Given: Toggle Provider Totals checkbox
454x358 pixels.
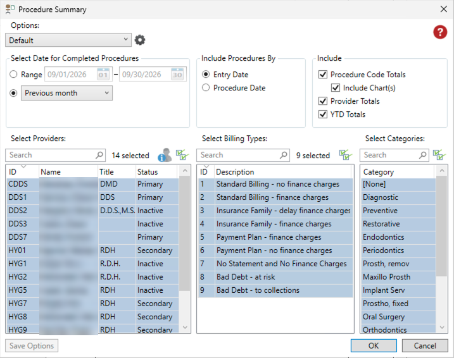Looking at the screenshot, I should (323, 101).
